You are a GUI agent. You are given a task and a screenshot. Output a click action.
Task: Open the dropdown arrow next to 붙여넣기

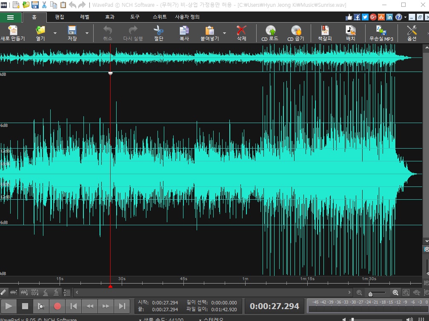(x=225, y=33)
